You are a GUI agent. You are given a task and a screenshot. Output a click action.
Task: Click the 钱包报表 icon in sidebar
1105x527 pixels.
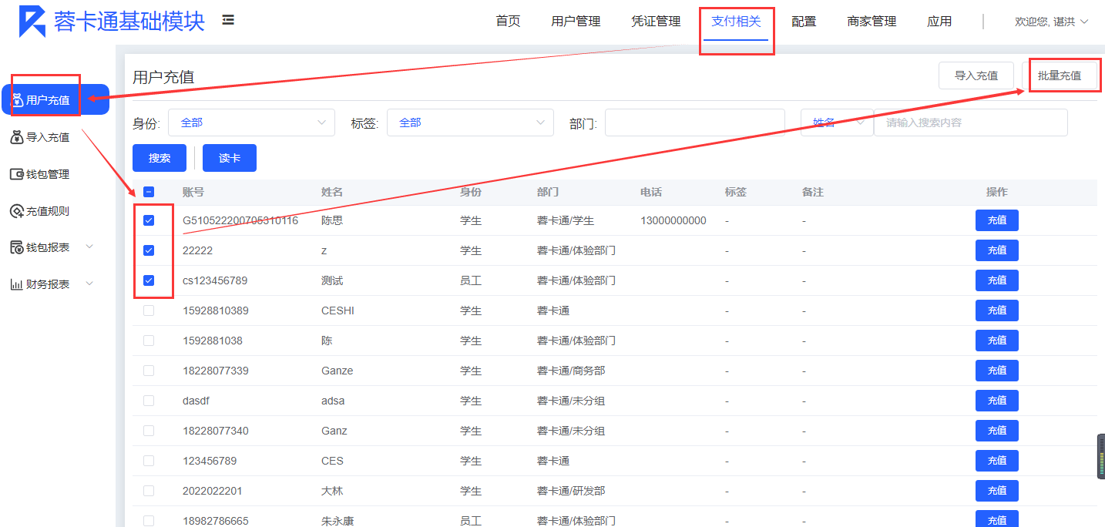[x=17, y=247]
